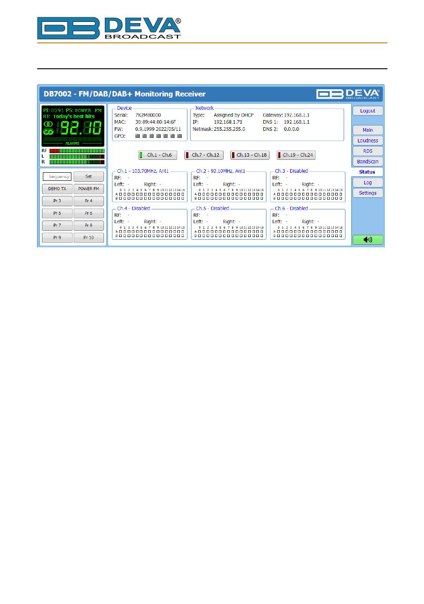
Task: Select the Ch.1 - Ch.6 channel group
Action: coord(158,155)
